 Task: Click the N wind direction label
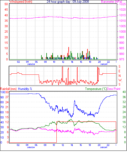(x=120, y=76)
